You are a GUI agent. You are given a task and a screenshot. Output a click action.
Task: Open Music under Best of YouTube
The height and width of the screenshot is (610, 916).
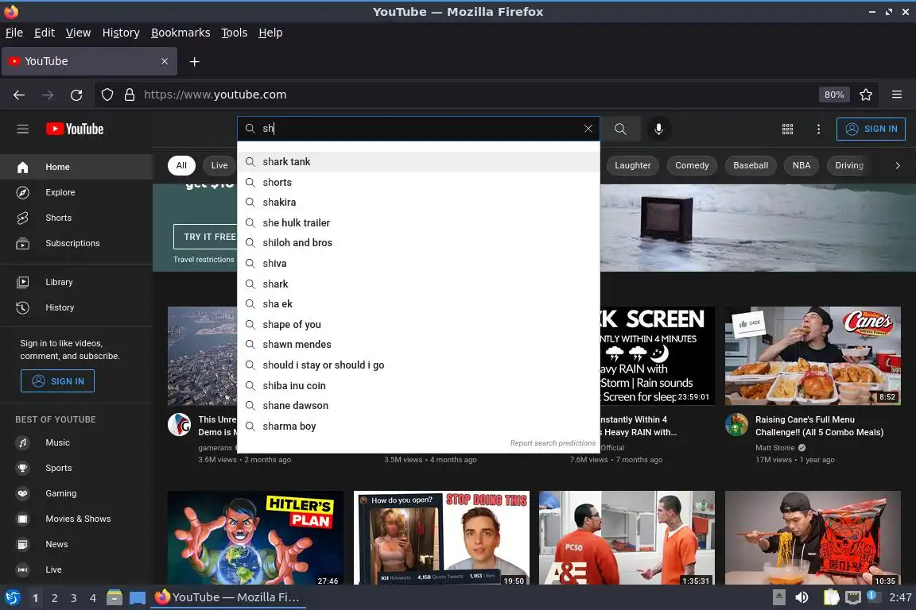(x=76, y=442)
